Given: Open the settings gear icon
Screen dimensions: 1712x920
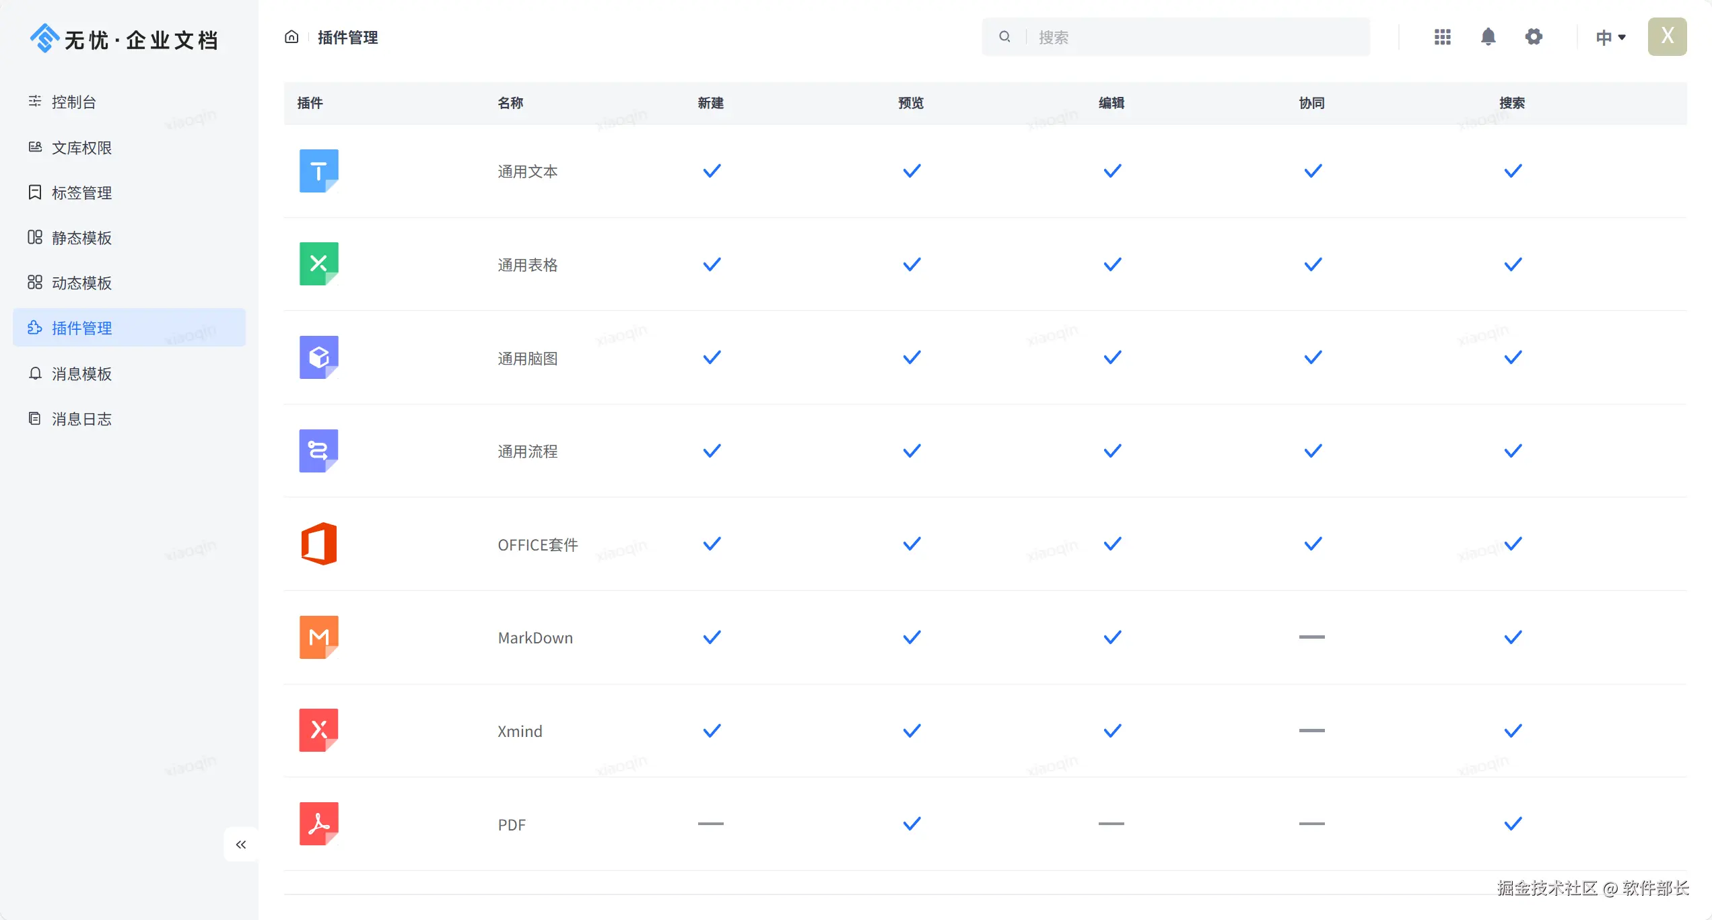Looking at the screenshot, I should coord(1534,37).
